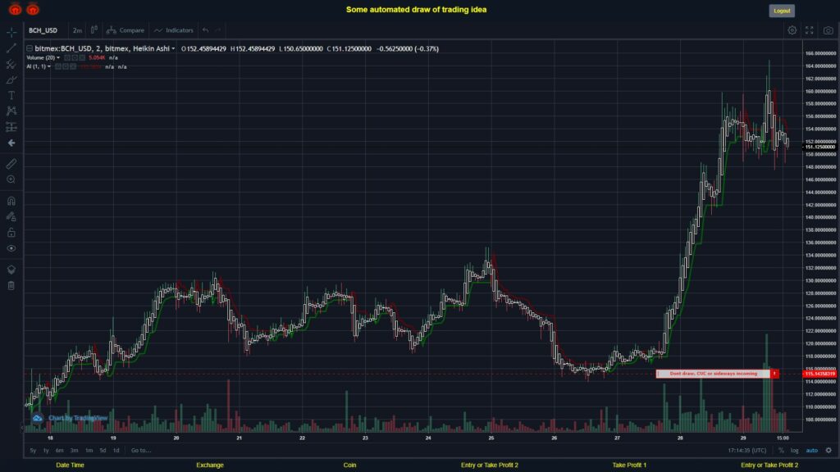Click the BCH_USD symbol field
This screenshot has width=840, height=472.
coord(43,30)
